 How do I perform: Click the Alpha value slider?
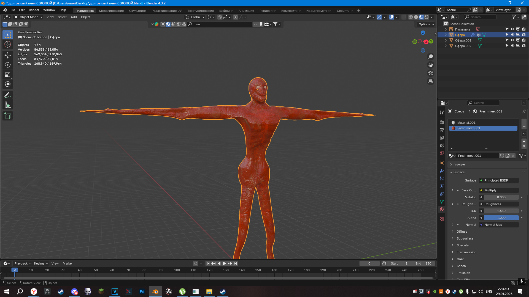pos(501,218)
